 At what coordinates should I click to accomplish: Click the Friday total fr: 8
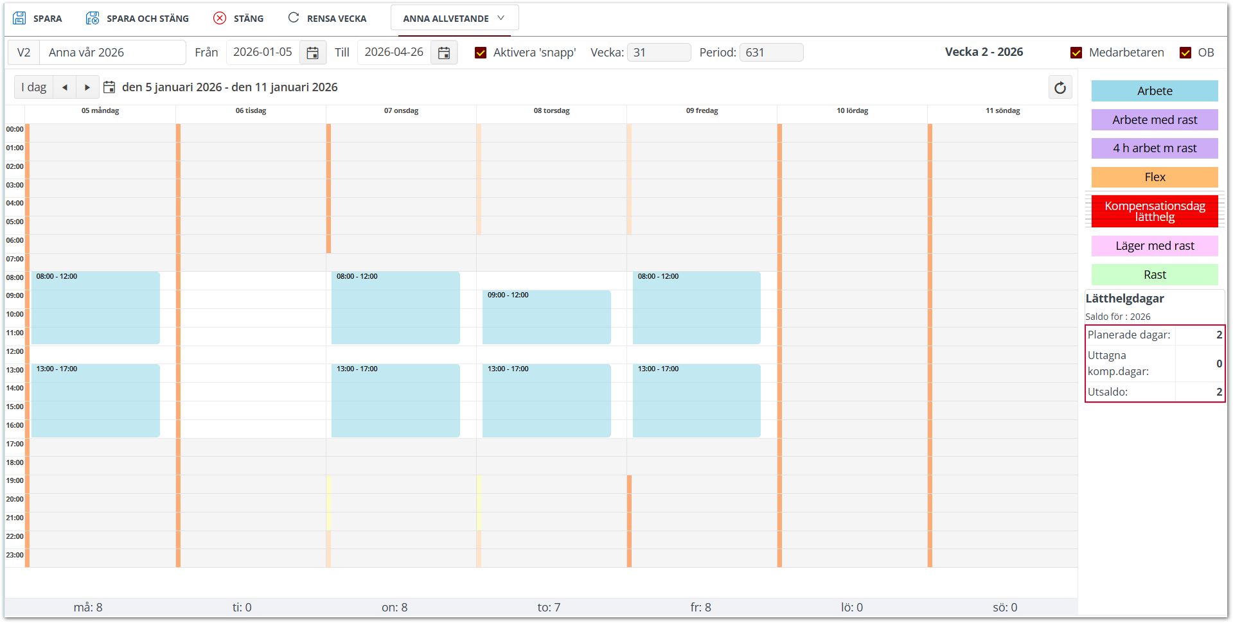click(x=700, y=608)
